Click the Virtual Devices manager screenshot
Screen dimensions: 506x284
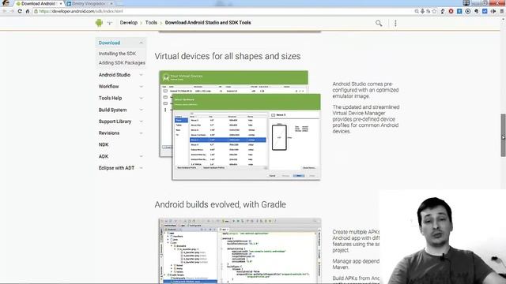tap(240, 125)
